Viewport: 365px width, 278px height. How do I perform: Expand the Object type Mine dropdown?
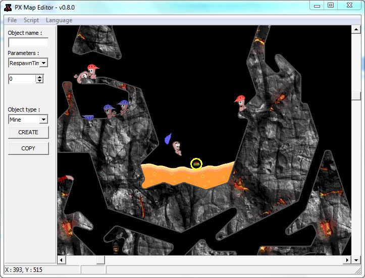coord(43,120)
